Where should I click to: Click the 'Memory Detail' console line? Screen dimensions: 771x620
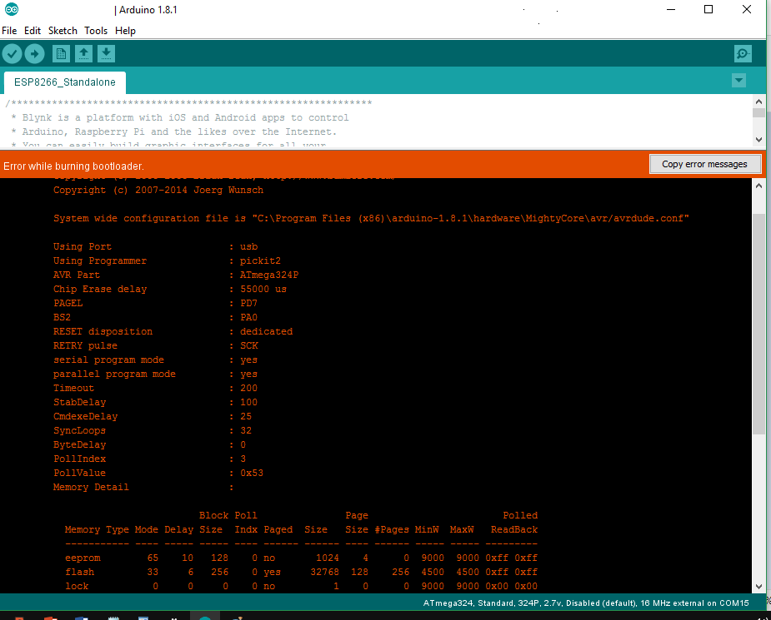coord(143,487)
